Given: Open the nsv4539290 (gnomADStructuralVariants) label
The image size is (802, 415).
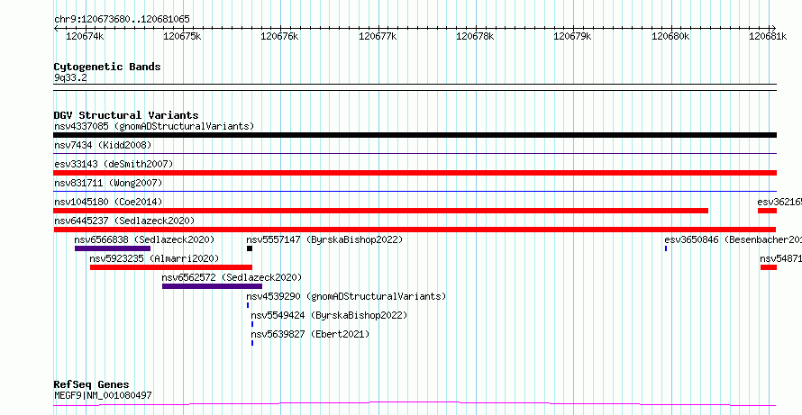Looking at the screenshot, I should tap(346, 296).
